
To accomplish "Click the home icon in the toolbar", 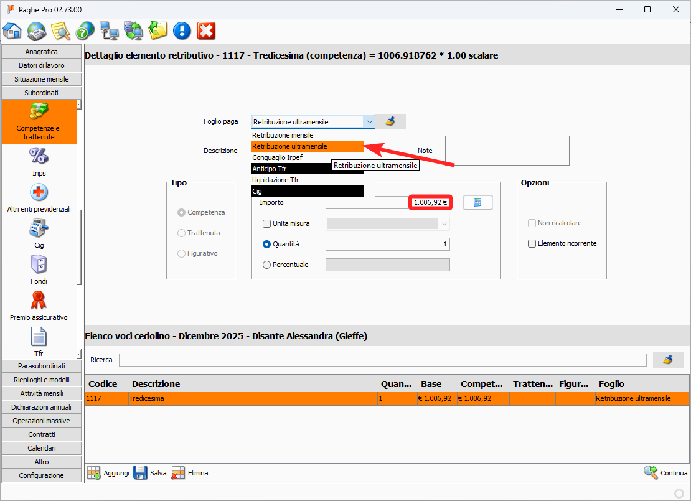I will (13, 30).
